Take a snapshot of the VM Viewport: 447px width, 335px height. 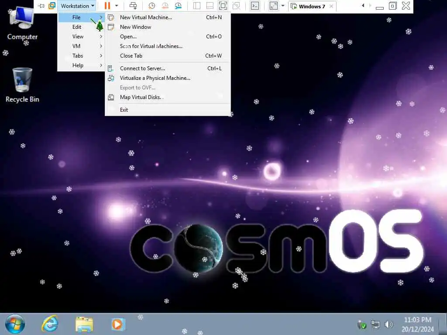[x=151, y=6]
